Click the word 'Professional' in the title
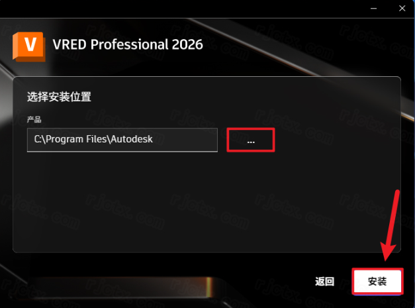The height and width of the screenshot is (308, 415). 130,44
